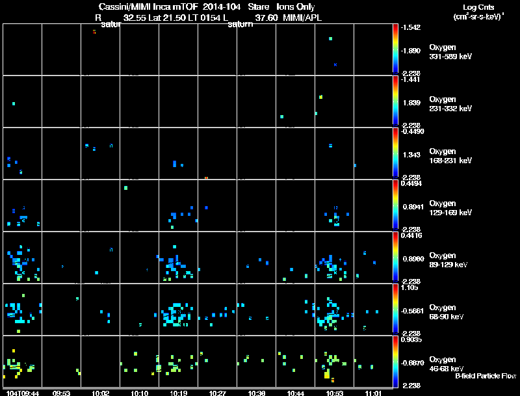Click the 09:53 time axis label

[61, 393]
